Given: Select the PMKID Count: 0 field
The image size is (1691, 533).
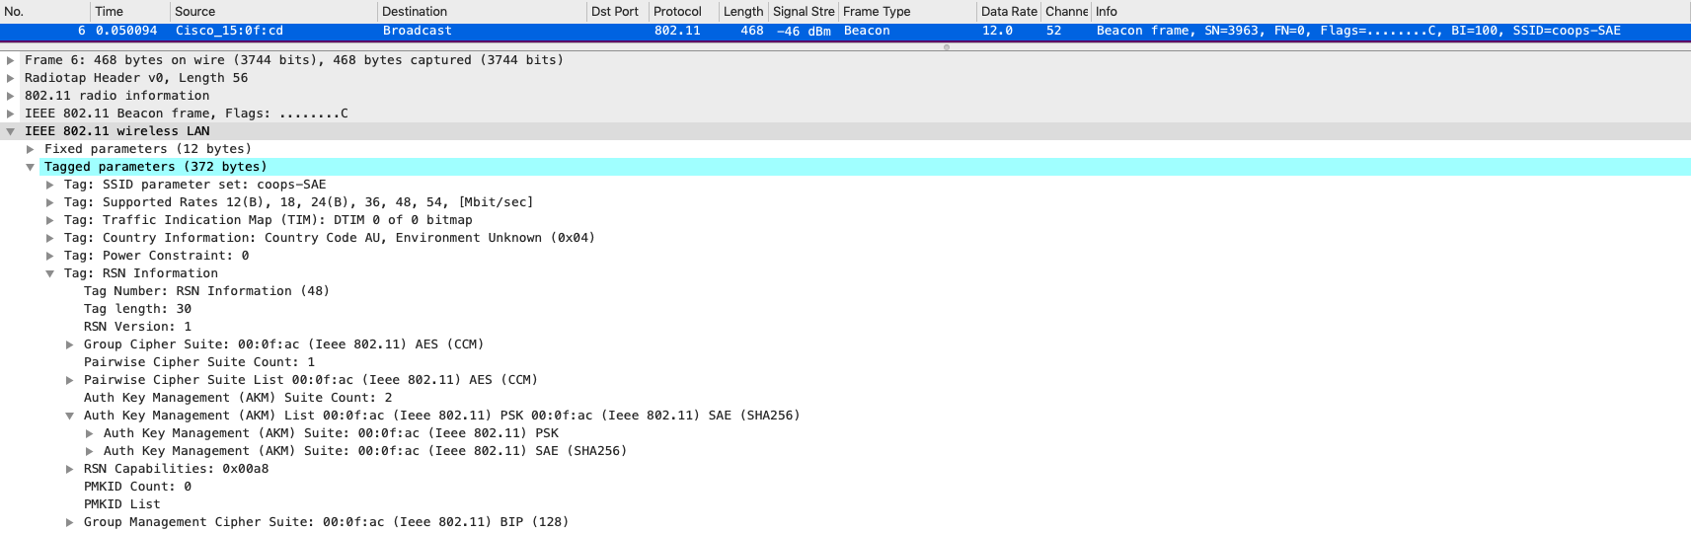Looking at the screenshot, I should click(137, 487).
